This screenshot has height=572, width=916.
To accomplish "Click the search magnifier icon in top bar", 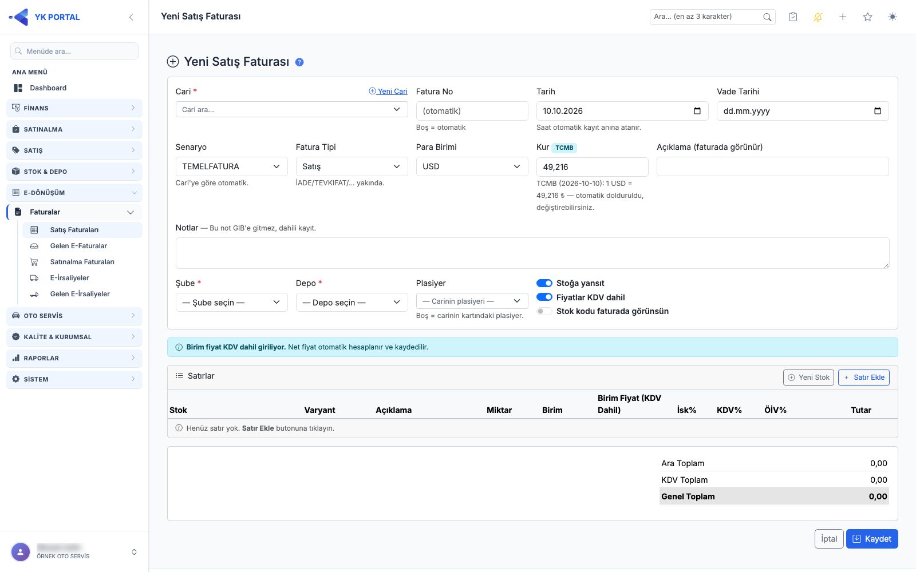I will point(767,17).
